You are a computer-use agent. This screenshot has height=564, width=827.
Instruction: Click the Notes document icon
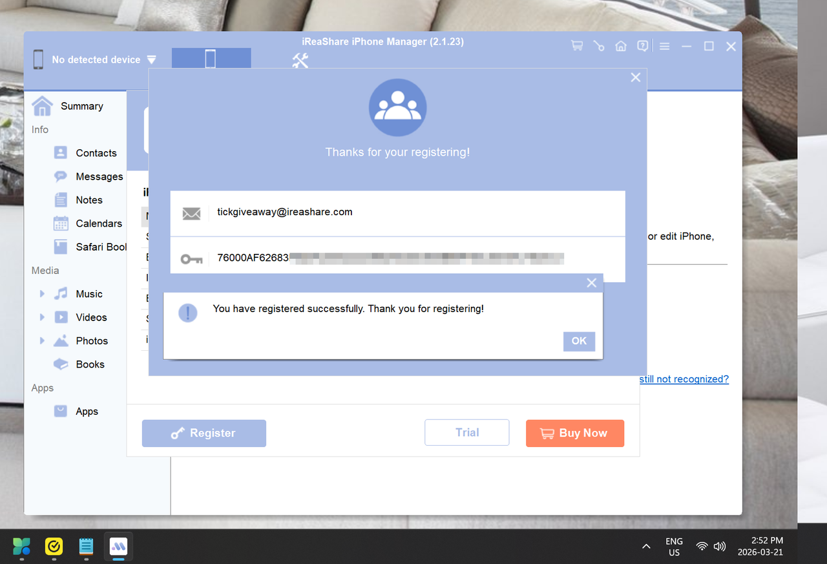pyautogui.click(x=61, y=200)
